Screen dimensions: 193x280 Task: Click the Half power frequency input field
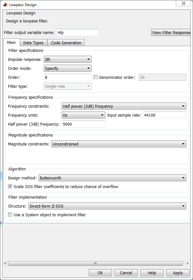coord(83,124)
